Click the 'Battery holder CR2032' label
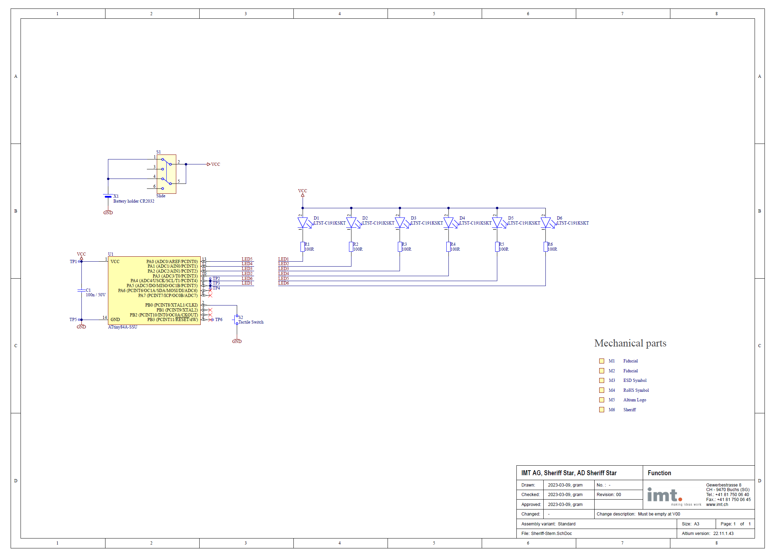Image resolution: width=773 pixels, height=559 pixels. pyautogui.click(x=134, y=201)
